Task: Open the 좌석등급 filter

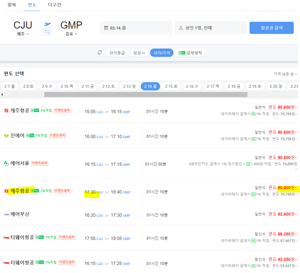Action: 117,53
